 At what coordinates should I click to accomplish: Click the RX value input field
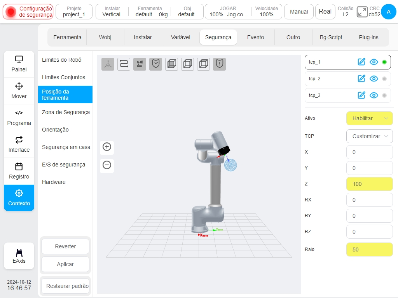click(369, 200)
